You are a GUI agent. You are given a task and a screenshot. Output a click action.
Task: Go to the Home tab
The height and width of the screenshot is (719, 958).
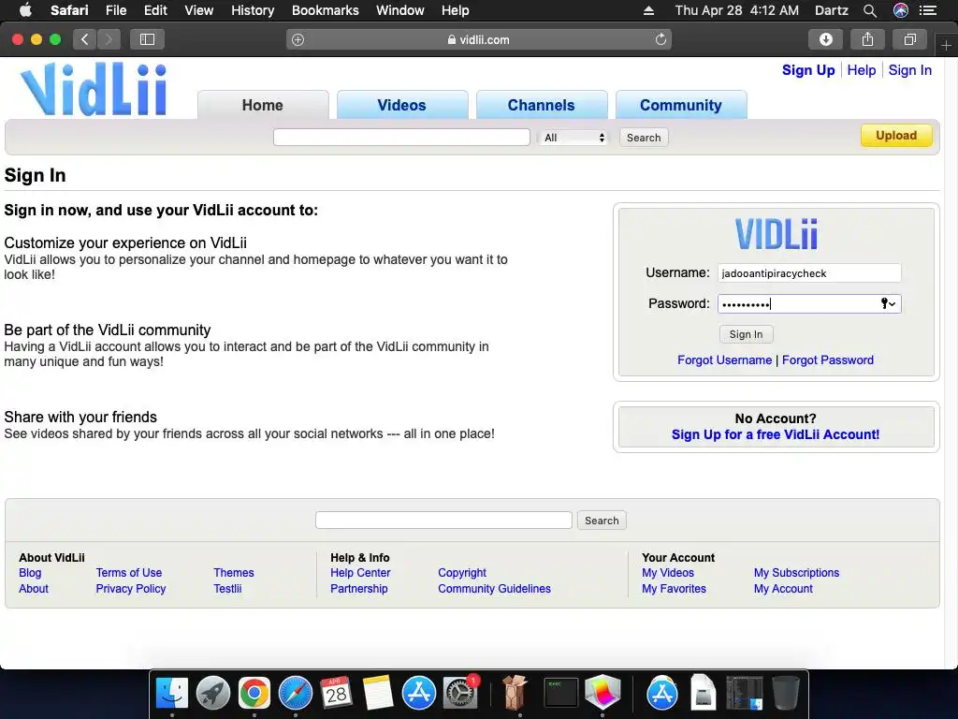coord(263,105)
